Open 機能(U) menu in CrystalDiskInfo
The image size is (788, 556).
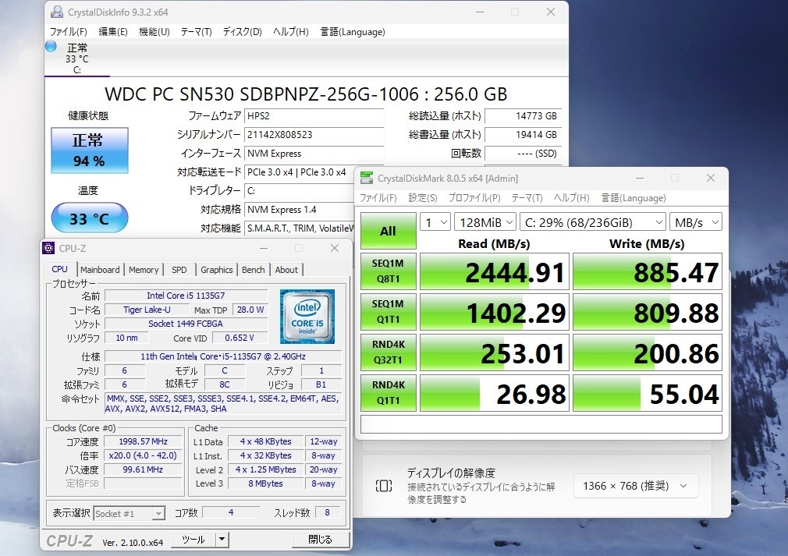pyautogui.click(x=154, y=32)
